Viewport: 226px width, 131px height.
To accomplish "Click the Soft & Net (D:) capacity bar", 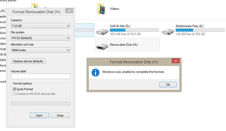I will click(x=134, y=30).
